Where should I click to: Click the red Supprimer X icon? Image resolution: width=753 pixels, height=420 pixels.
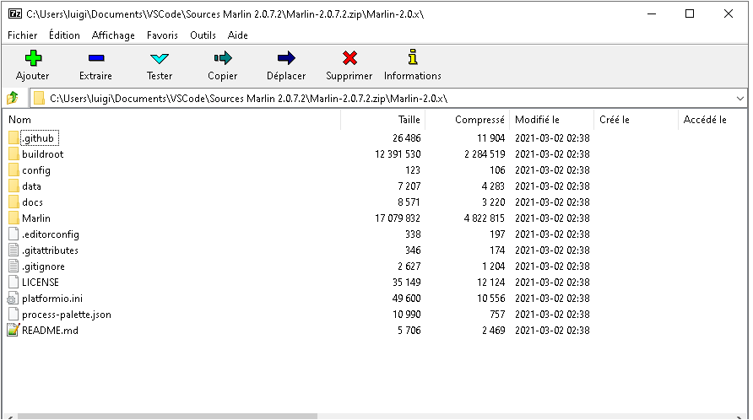pos(349,57)
